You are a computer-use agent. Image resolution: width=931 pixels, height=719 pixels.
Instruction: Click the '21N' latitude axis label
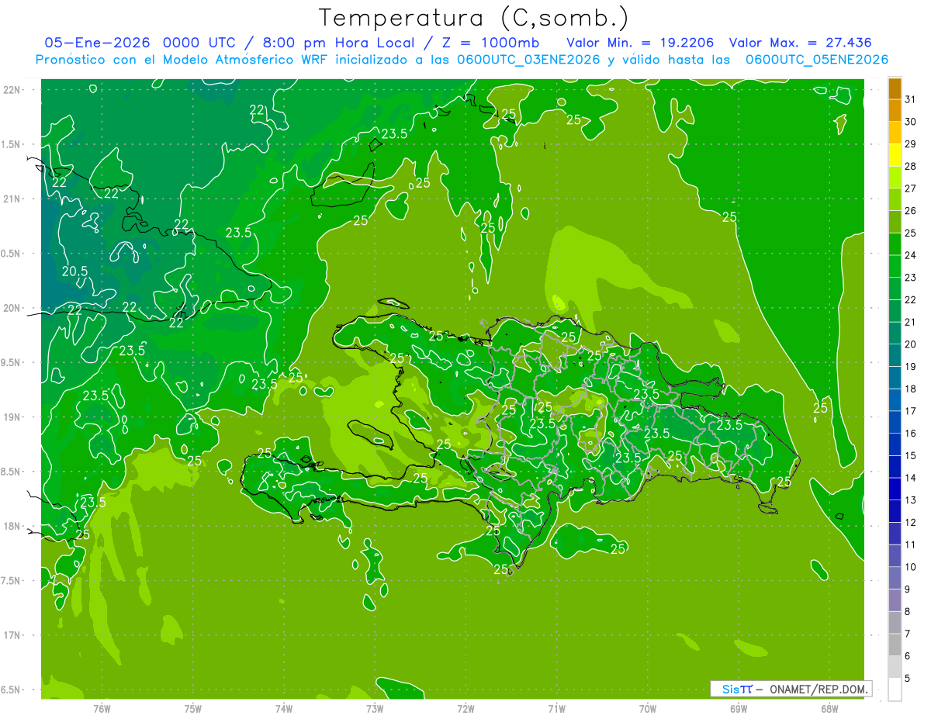12,199
